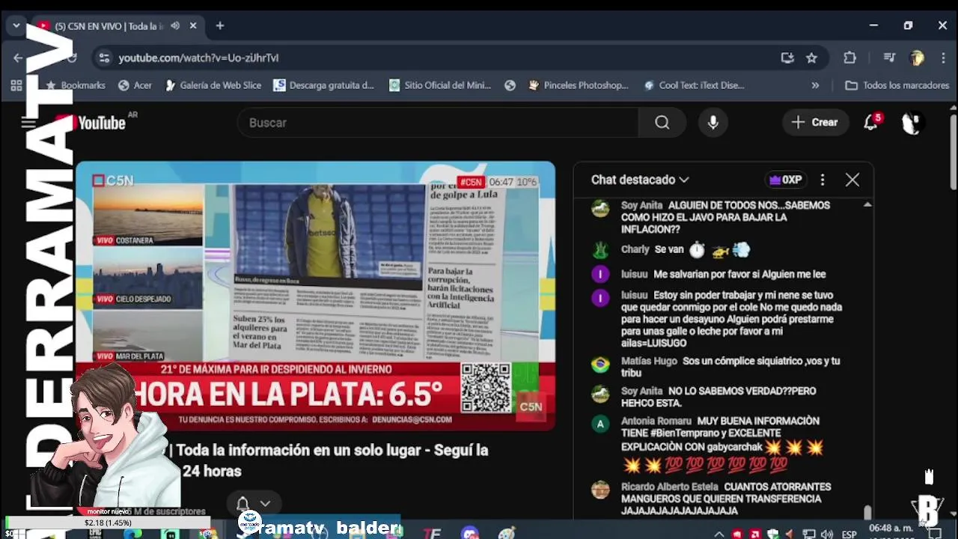Click Charly's avatar in the chat

600,250
